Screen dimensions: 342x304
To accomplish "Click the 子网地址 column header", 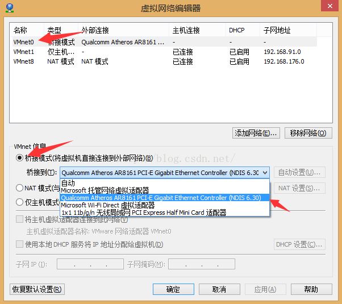I will coord(288,30).
